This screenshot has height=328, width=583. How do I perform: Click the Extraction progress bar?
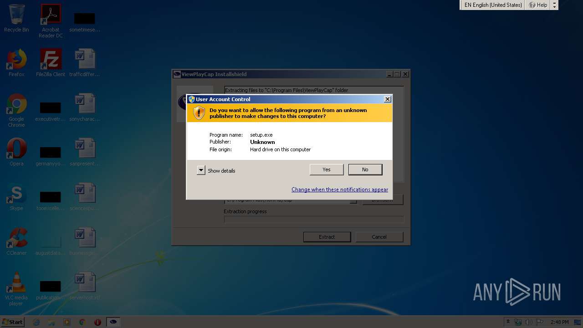click(x=314, y=220)
